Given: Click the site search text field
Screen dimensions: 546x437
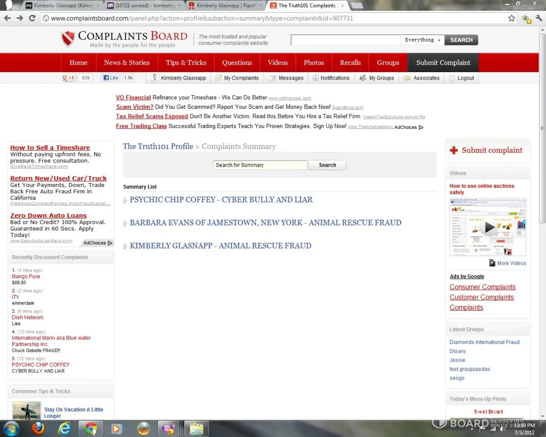Looking at the screenshot, I should pos(346,40).
